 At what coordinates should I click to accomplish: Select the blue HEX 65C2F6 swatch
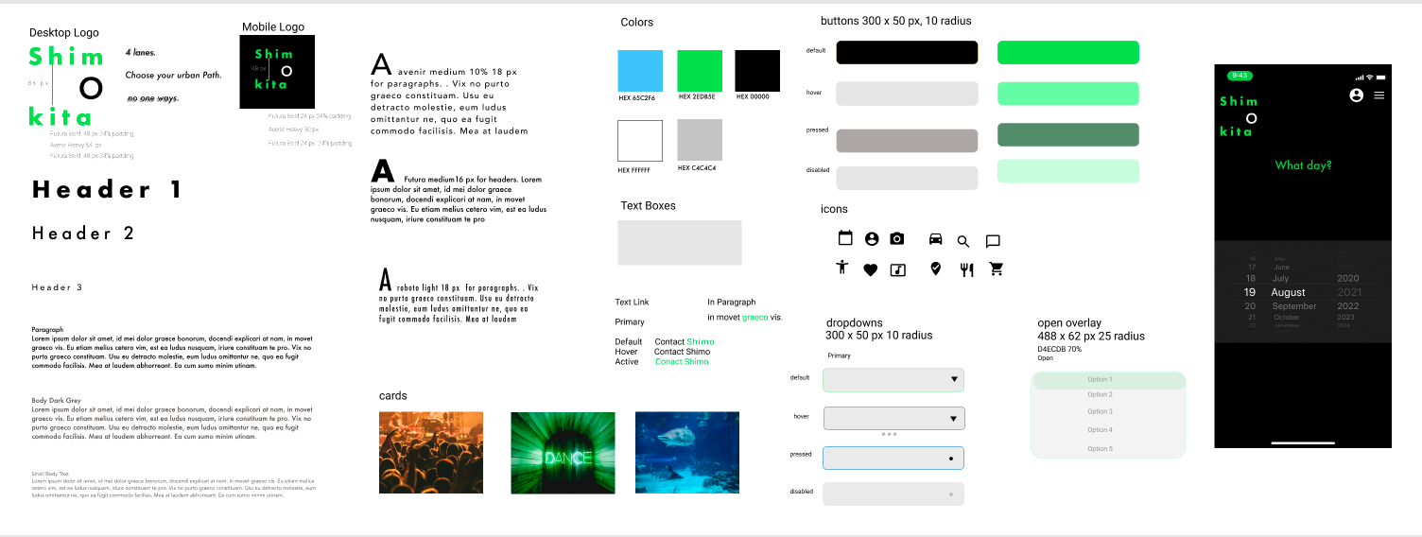tap(640, 71)
